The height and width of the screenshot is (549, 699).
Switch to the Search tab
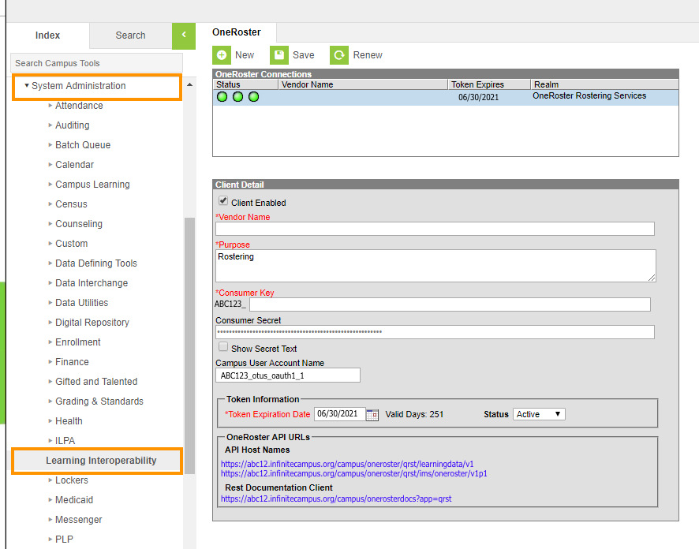coord(131,35)
